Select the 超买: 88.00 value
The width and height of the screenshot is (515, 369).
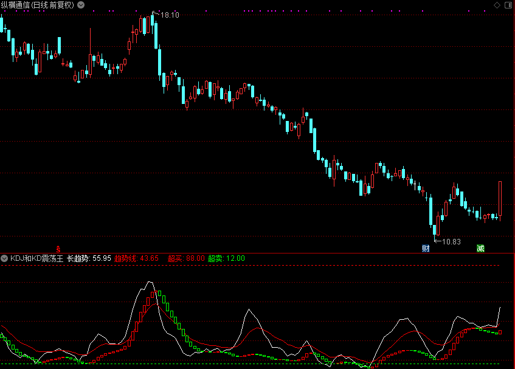pos(186,258)
